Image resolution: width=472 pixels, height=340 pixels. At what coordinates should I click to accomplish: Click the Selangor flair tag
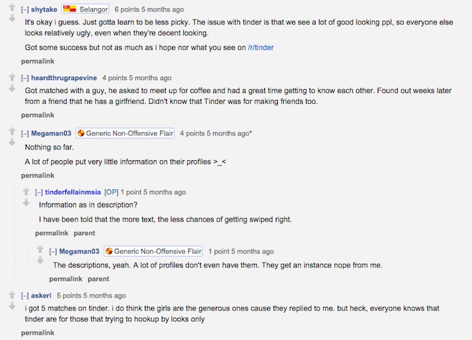click(86, 9)
